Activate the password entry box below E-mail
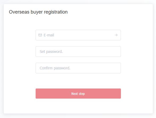Image resolution: width=156 pixels, height=118 pixels. pyautogui.click(x=78, y=52)
